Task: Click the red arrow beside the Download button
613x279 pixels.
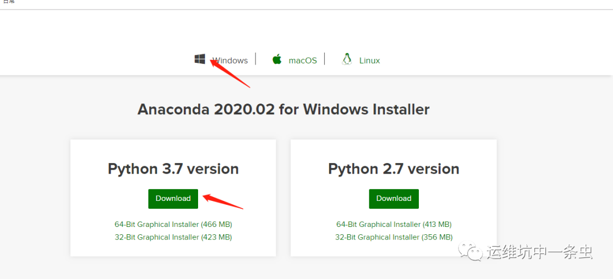Action: coord(223,201)
